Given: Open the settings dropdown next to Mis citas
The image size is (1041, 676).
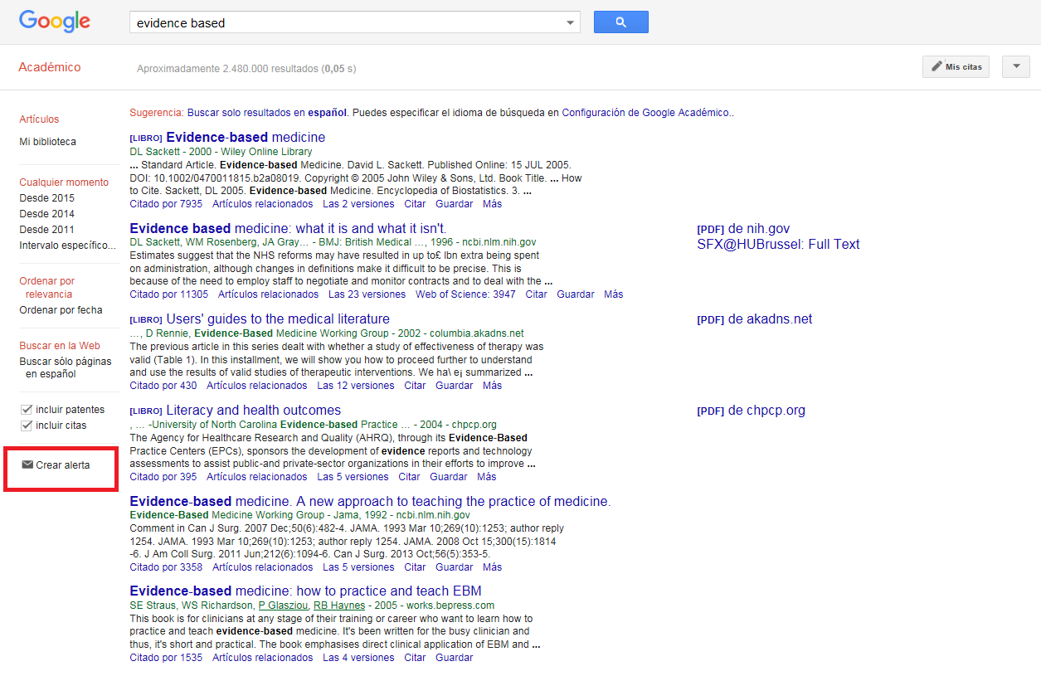Looking at the screenshot, I should [1016, 66].
